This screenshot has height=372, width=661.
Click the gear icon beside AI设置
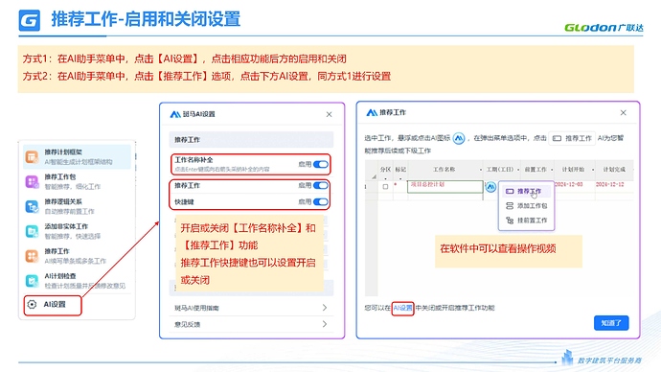point(32,304)
